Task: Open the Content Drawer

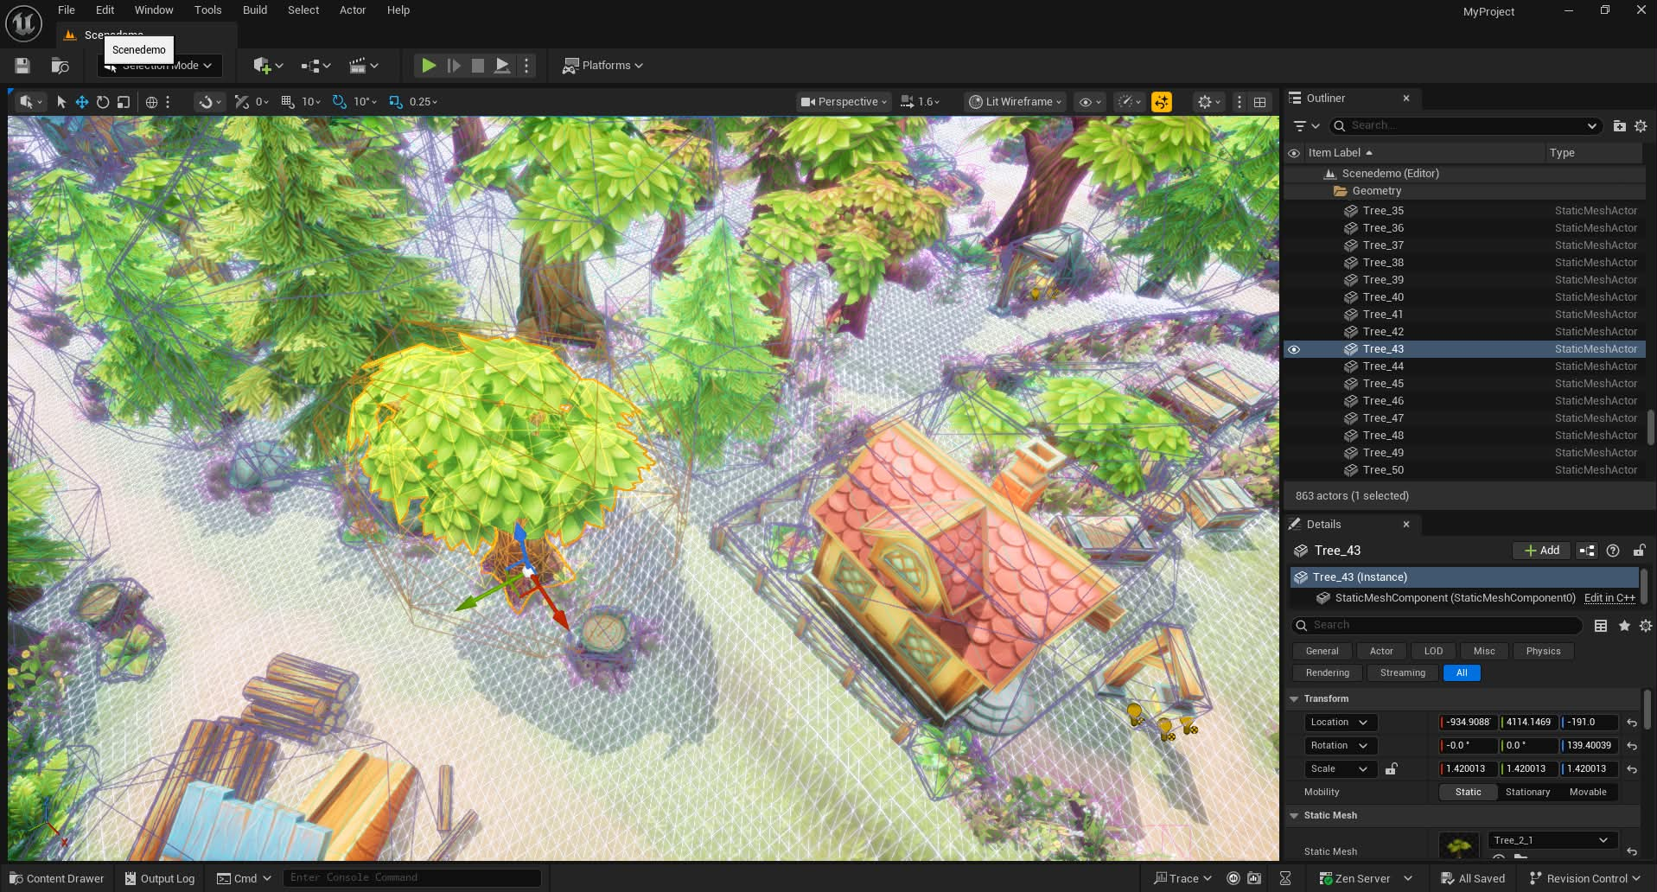Action: (57, 879)
